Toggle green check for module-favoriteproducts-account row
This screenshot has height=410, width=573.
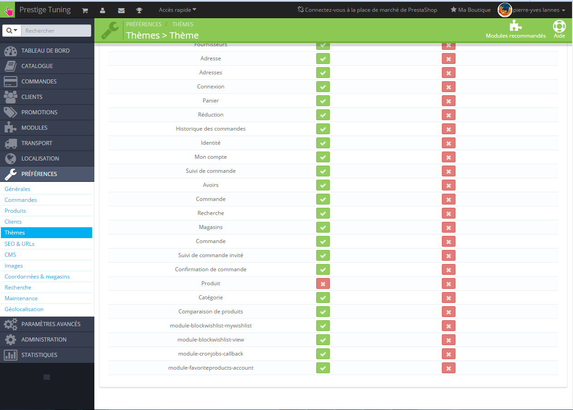[323, 368]
